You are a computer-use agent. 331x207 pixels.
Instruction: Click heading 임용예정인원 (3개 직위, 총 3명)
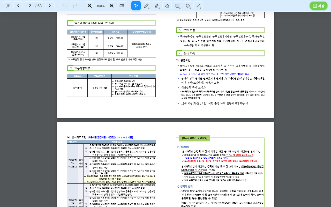click(x=94, y=23)
